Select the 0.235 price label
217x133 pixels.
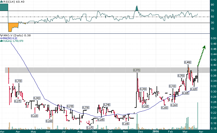[x=70, y=106]
